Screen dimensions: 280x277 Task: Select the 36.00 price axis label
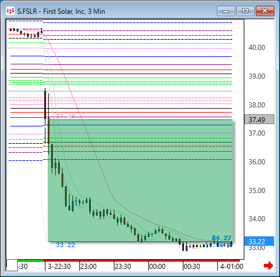tap(257, 162)
